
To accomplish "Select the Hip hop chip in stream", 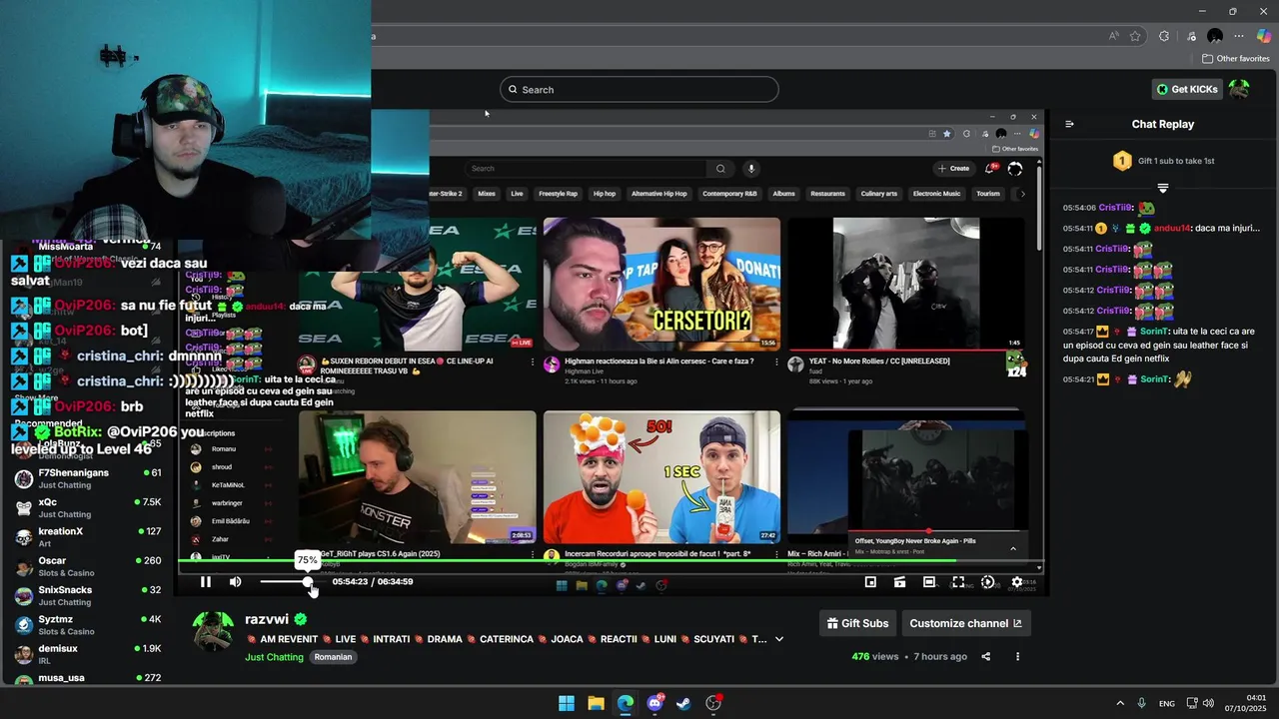I will click(605, 194).
